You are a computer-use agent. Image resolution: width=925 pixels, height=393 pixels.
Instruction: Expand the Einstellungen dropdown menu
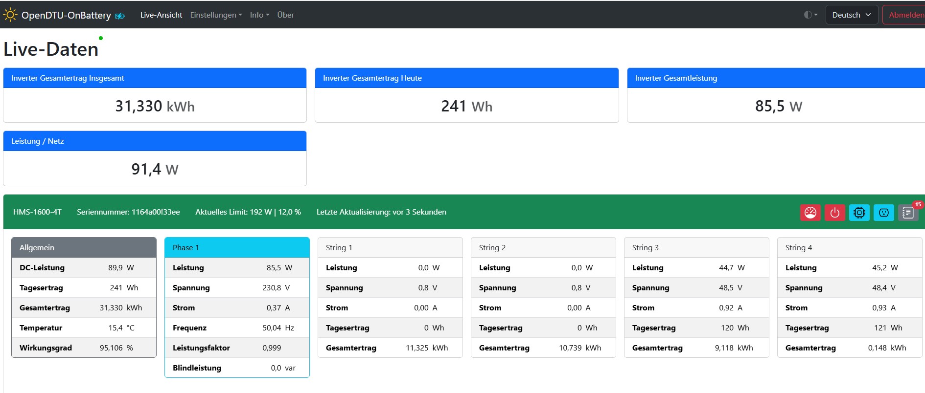216,15
